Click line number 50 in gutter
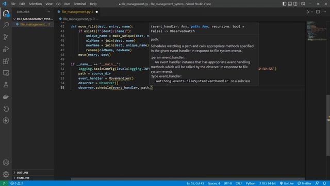 click(x=62, y=64)
